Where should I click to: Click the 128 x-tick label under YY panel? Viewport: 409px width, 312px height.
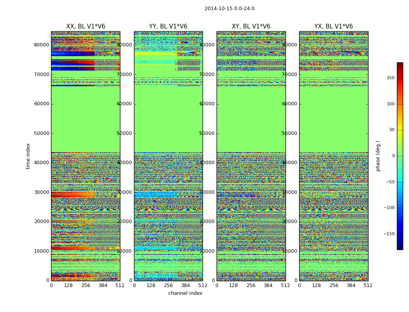coord(151,285)
